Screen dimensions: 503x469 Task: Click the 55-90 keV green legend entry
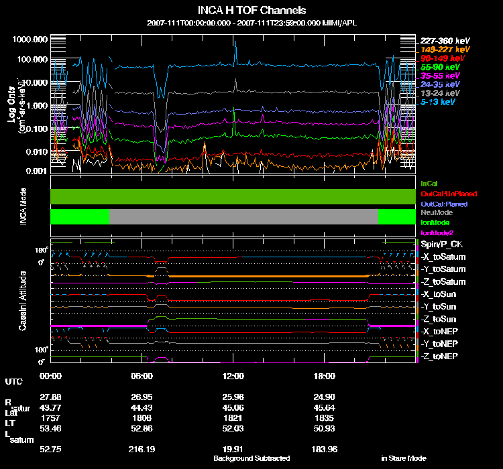tap(439, 67)
